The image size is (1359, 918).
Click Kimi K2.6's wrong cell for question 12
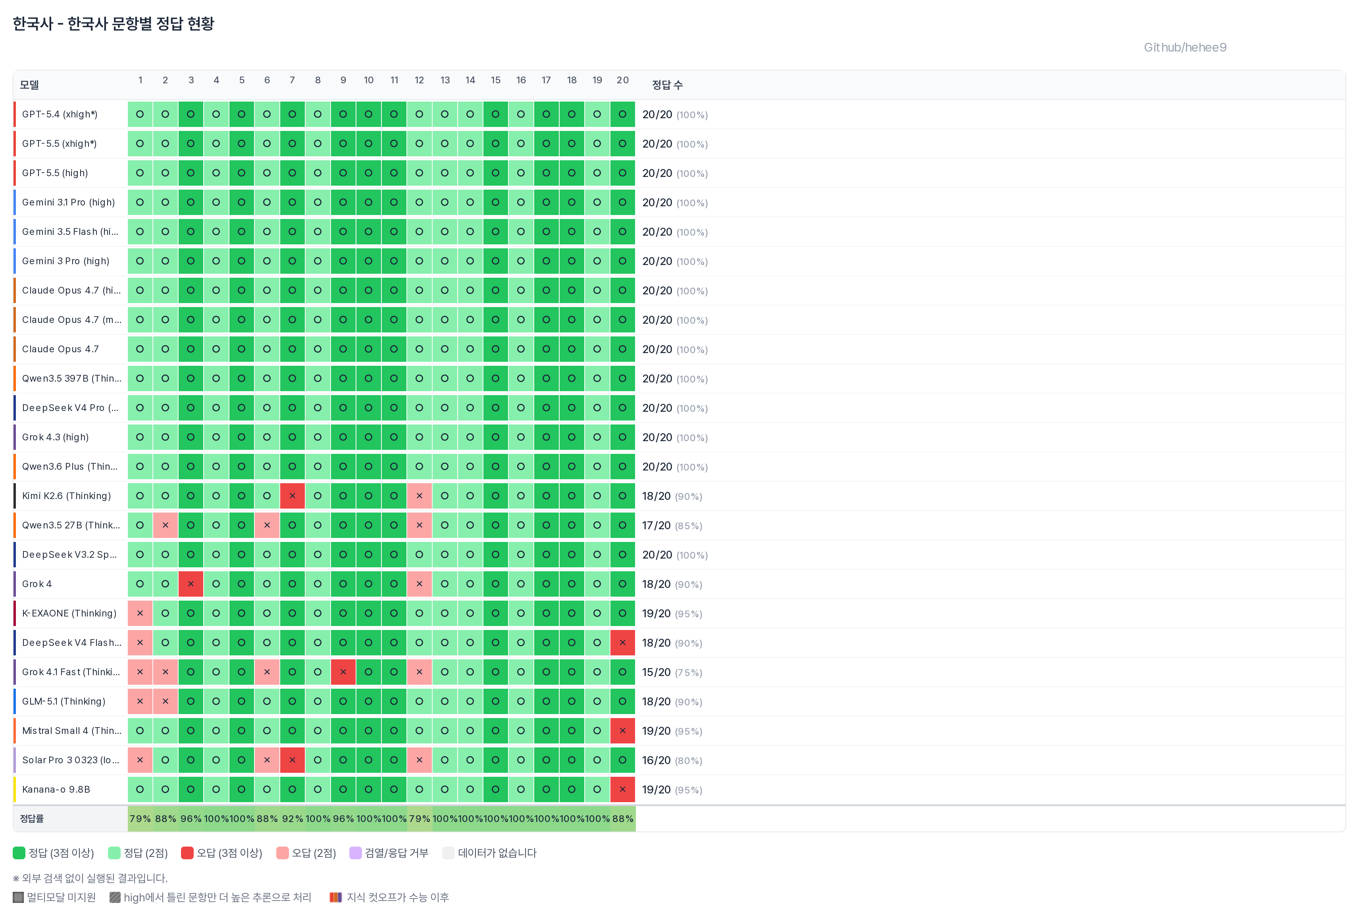pos(419,496)
